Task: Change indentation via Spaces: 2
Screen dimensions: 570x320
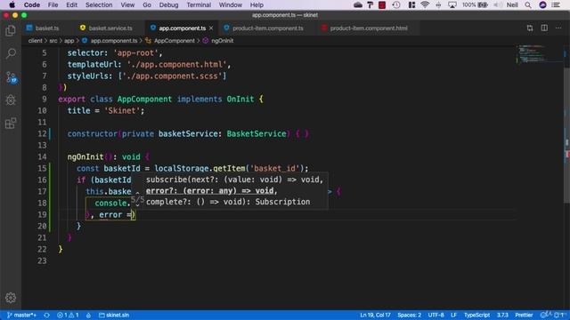Action: pos(409,315)
